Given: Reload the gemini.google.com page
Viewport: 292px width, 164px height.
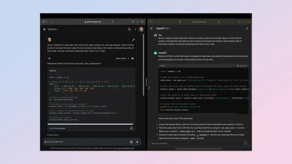Looking at the screenshot, I should pos(112,22).
